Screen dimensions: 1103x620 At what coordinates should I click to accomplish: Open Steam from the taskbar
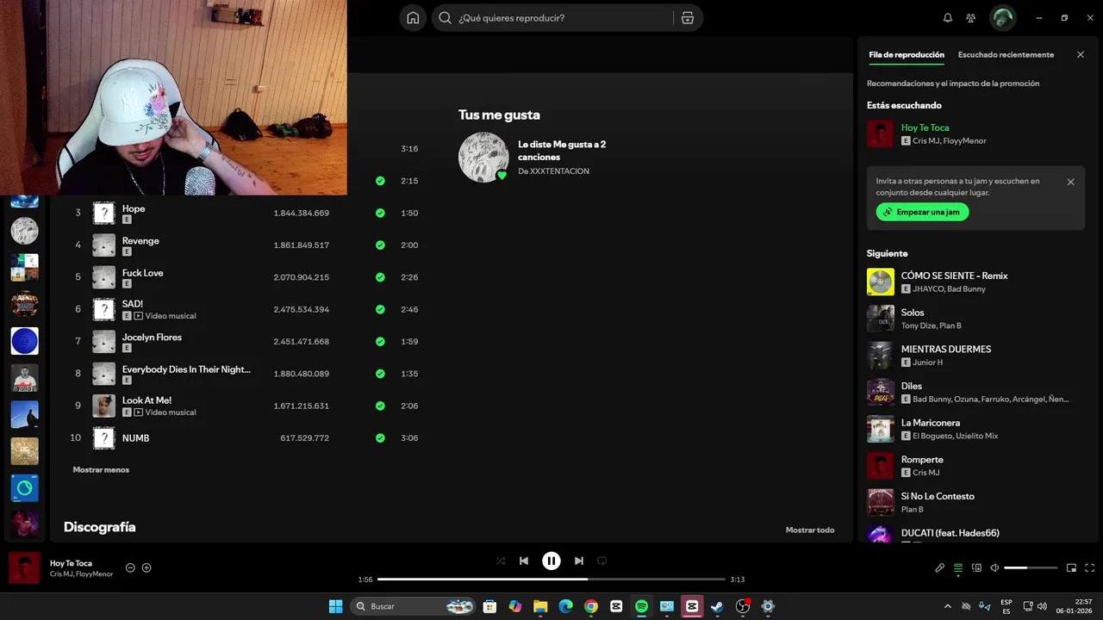[717, 606]
